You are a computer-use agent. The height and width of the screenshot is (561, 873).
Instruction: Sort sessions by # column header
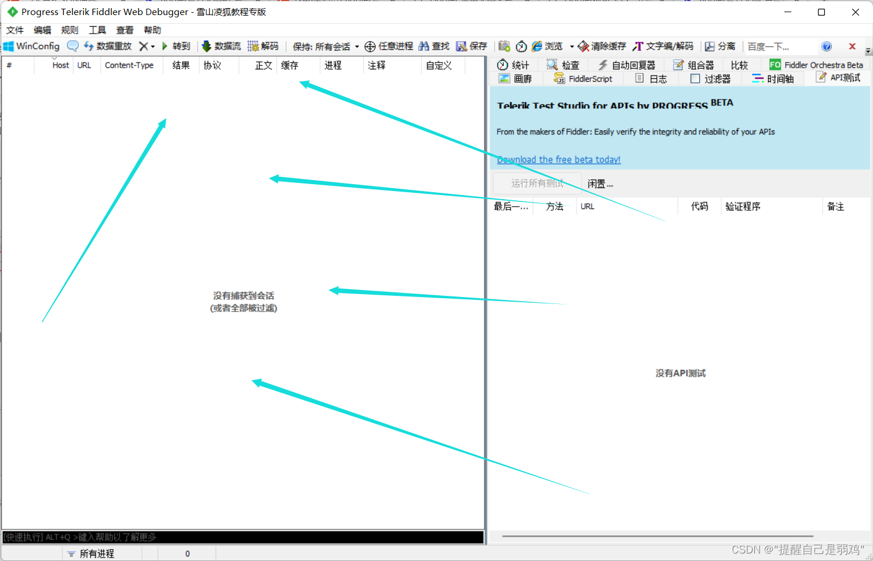click(x=18, y=65)
